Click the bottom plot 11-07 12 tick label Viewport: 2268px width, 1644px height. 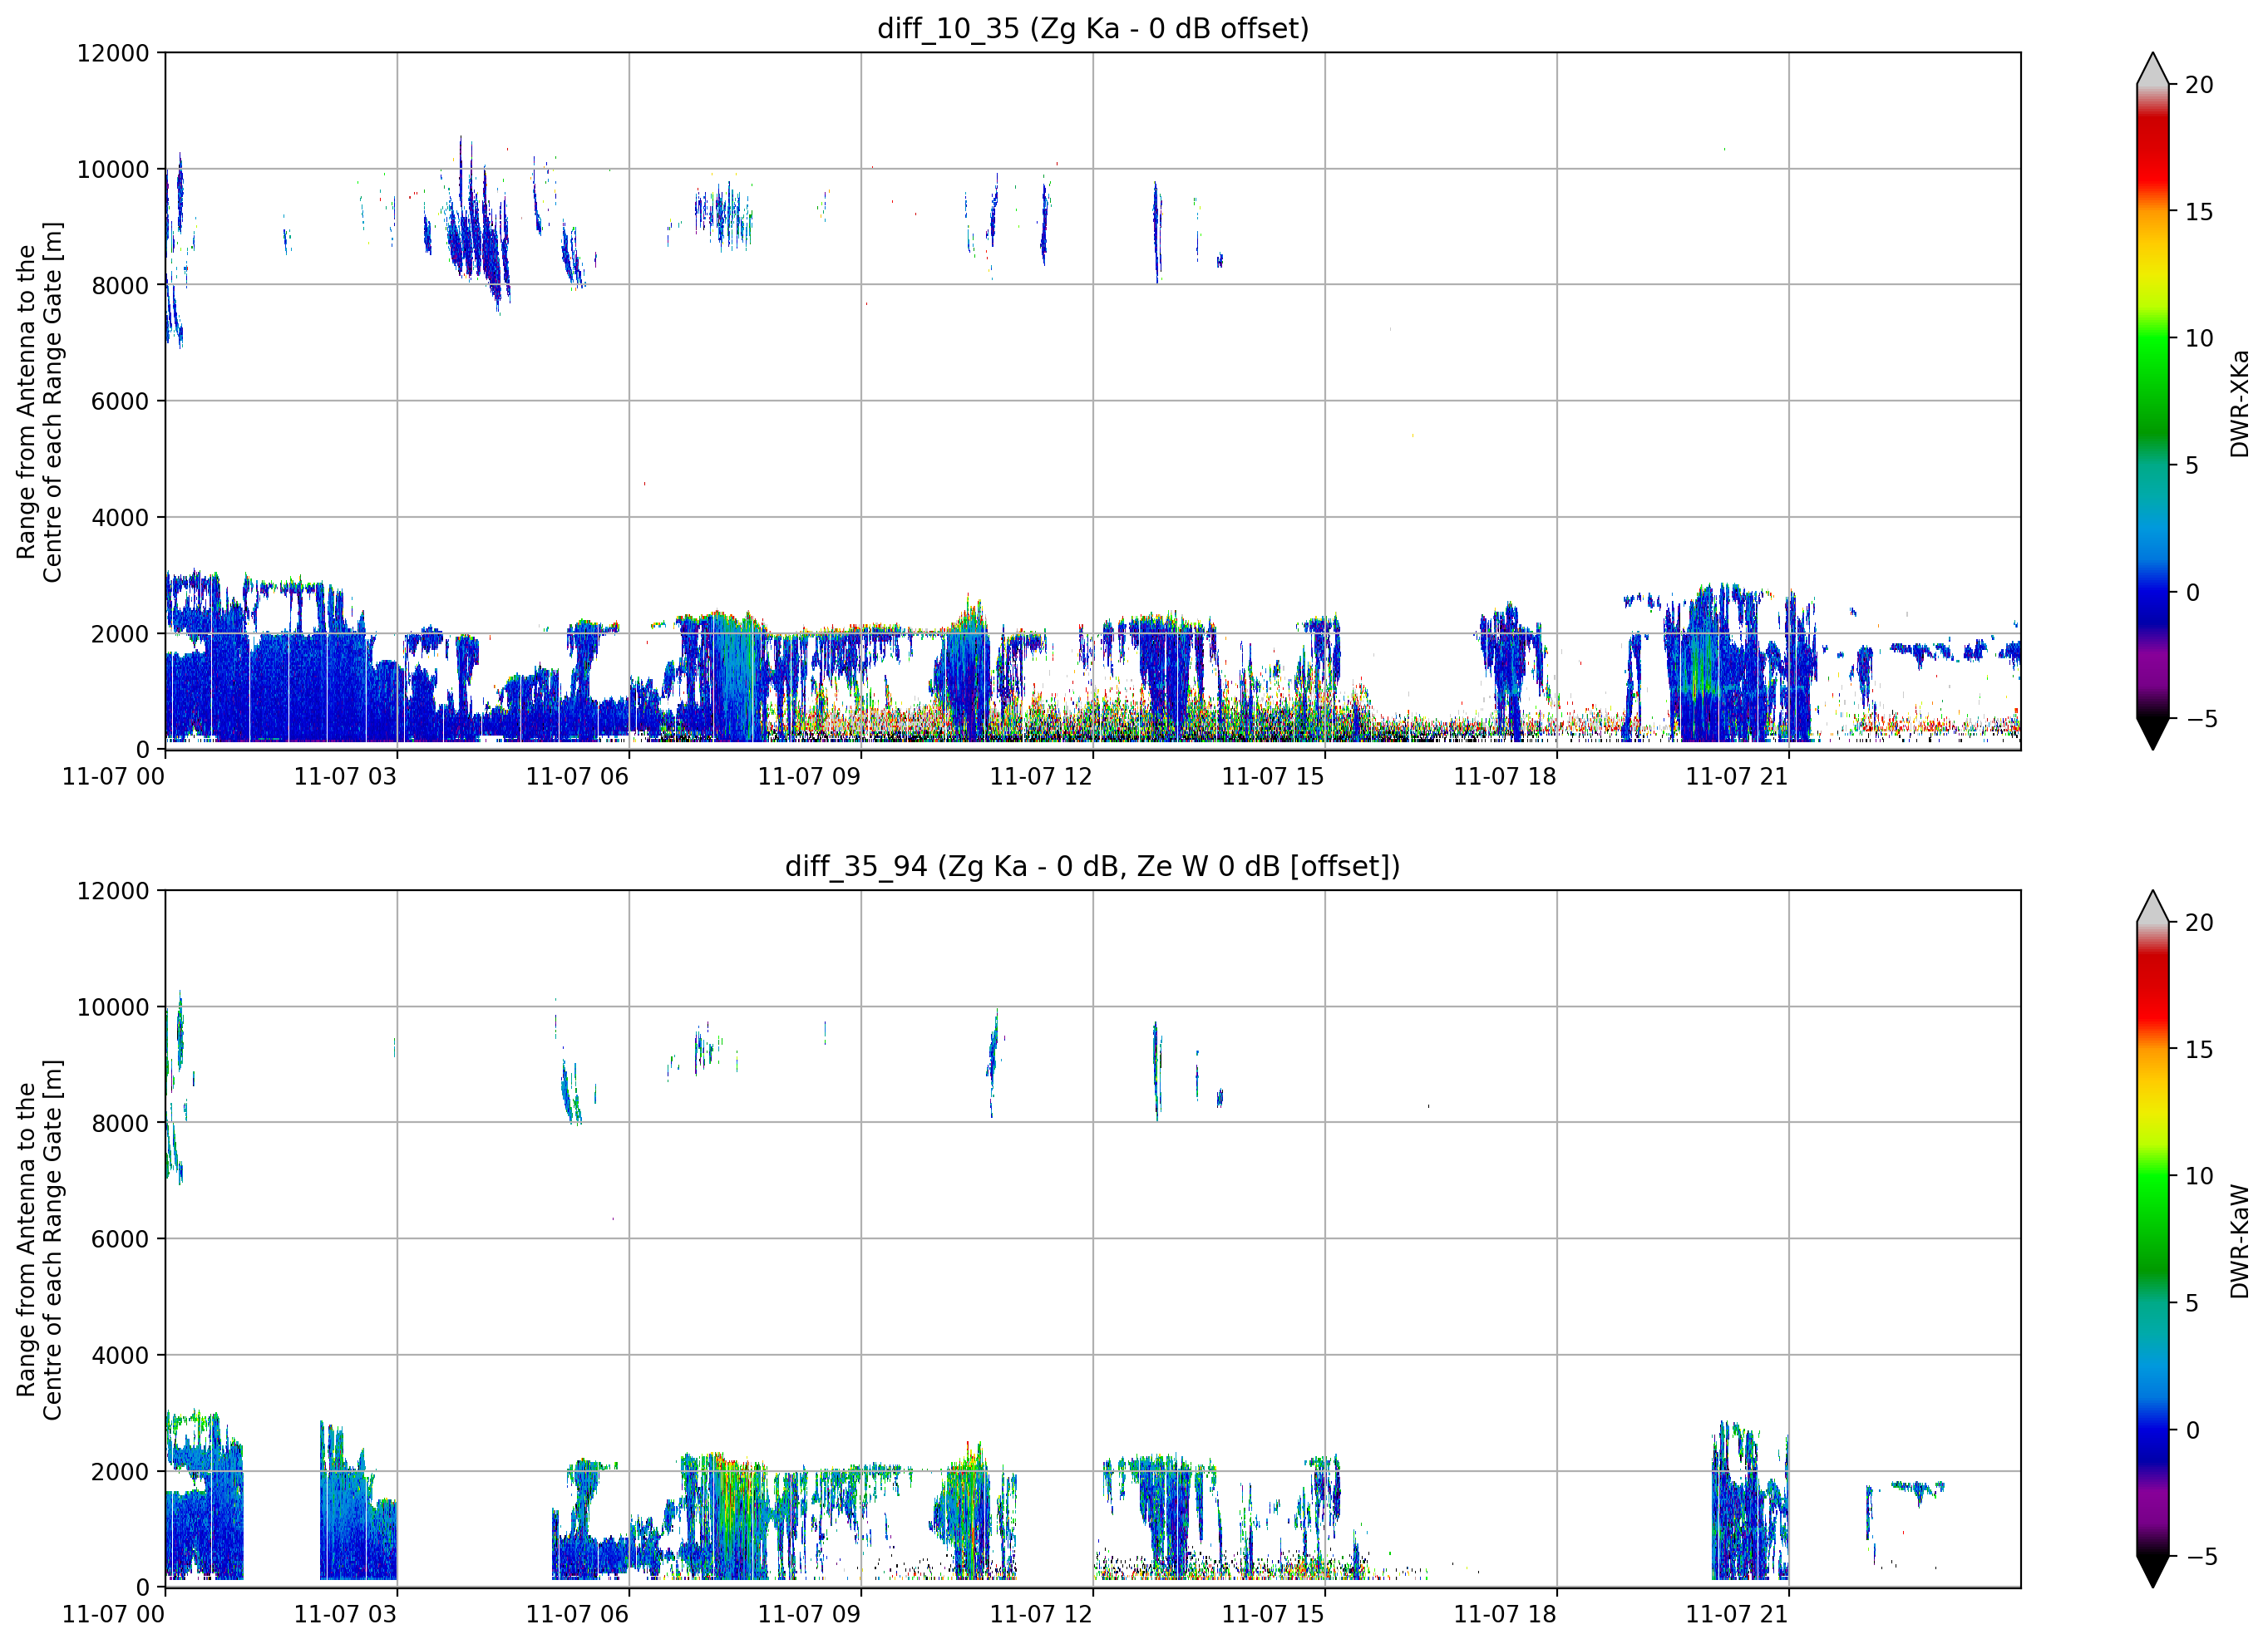tap(1041, 1615)
